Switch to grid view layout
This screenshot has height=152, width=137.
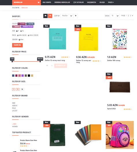tap(45, 16)
